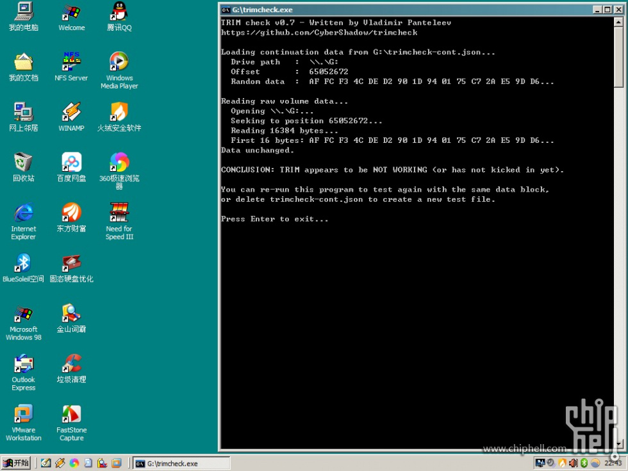Click 'Seeking to position 65052672...' line
The width and height of the screenshot is (628, 471).
click(x=306, y=121)
